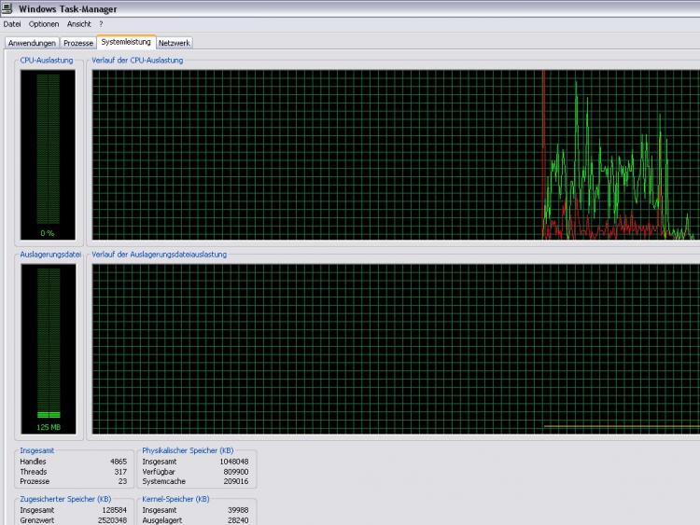Click the Verfügbar label

(x=159, y=472)
